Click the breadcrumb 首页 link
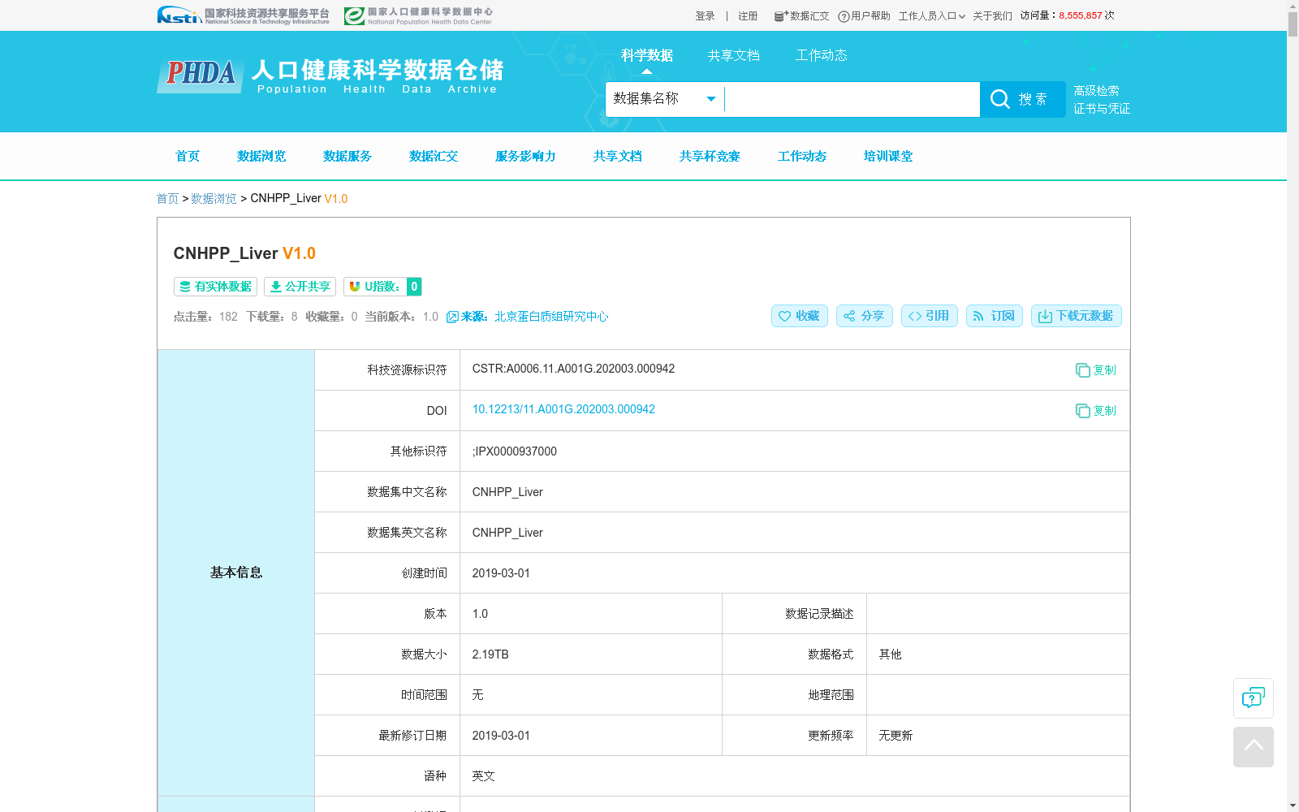Viewport: 1299px width, 812px height. pos(167,198)
